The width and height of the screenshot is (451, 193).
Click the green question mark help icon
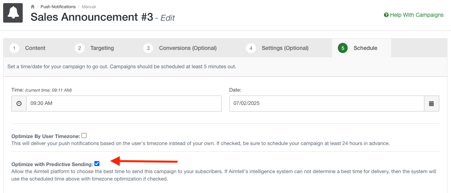click(386, 15)
